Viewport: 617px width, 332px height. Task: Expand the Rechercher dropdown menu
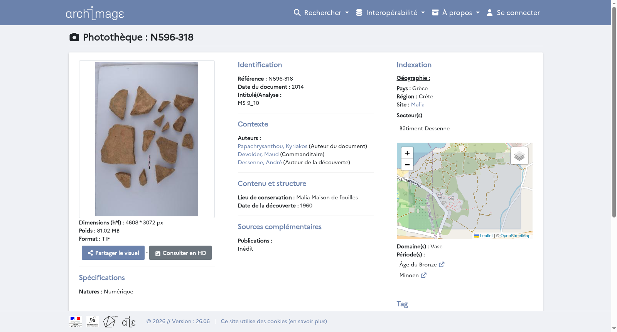coord(321,13)
